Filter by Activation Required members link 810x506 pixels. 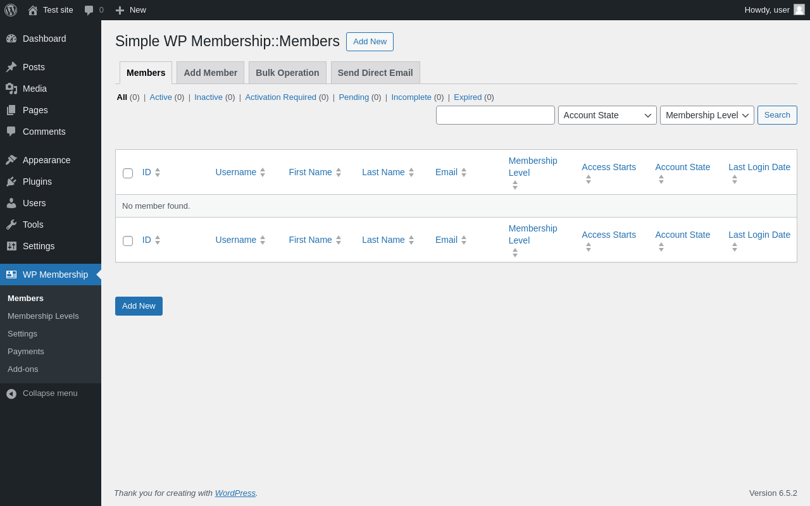pos(280,97)
